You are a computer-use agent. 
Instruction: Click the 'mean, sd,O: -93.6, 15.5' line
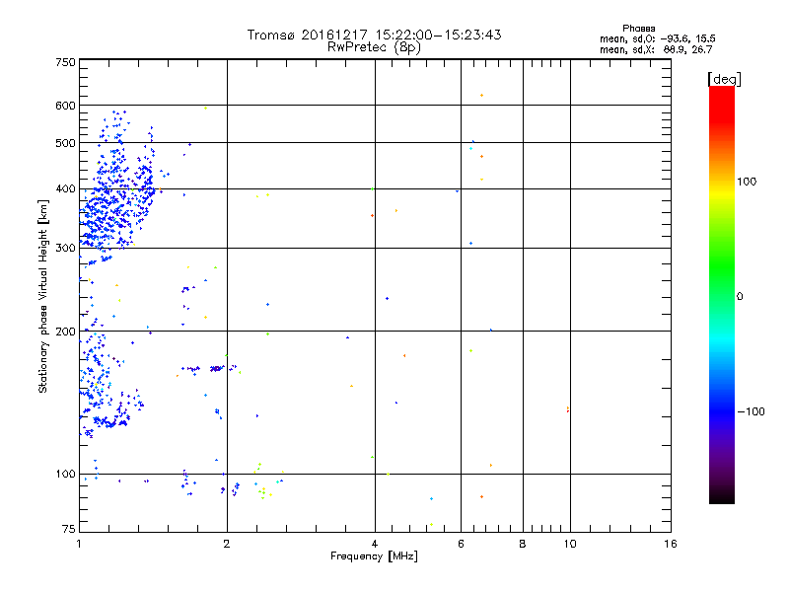pyautogui.click(x=657, y=38)
